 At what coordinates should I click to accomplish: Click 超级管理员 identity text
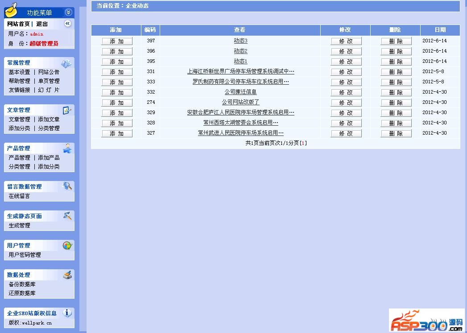click(x=44, y=43)
